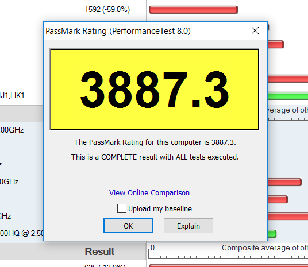Click the large 3887.3 score display

coord(155,90)
